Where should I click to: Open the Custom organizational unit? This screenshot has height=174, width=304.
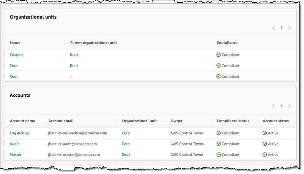pyautogui.click(x=16, y=55)
